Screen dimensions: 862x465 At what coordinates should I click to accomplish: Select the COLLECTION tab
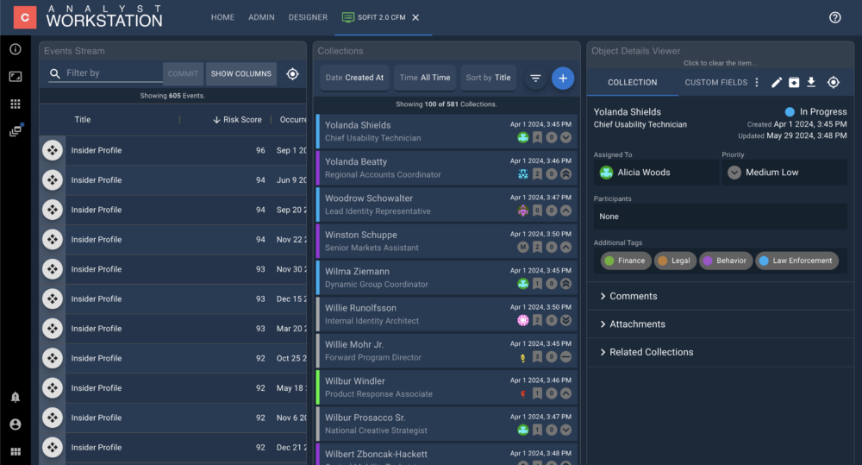click(x=632, y=83)
